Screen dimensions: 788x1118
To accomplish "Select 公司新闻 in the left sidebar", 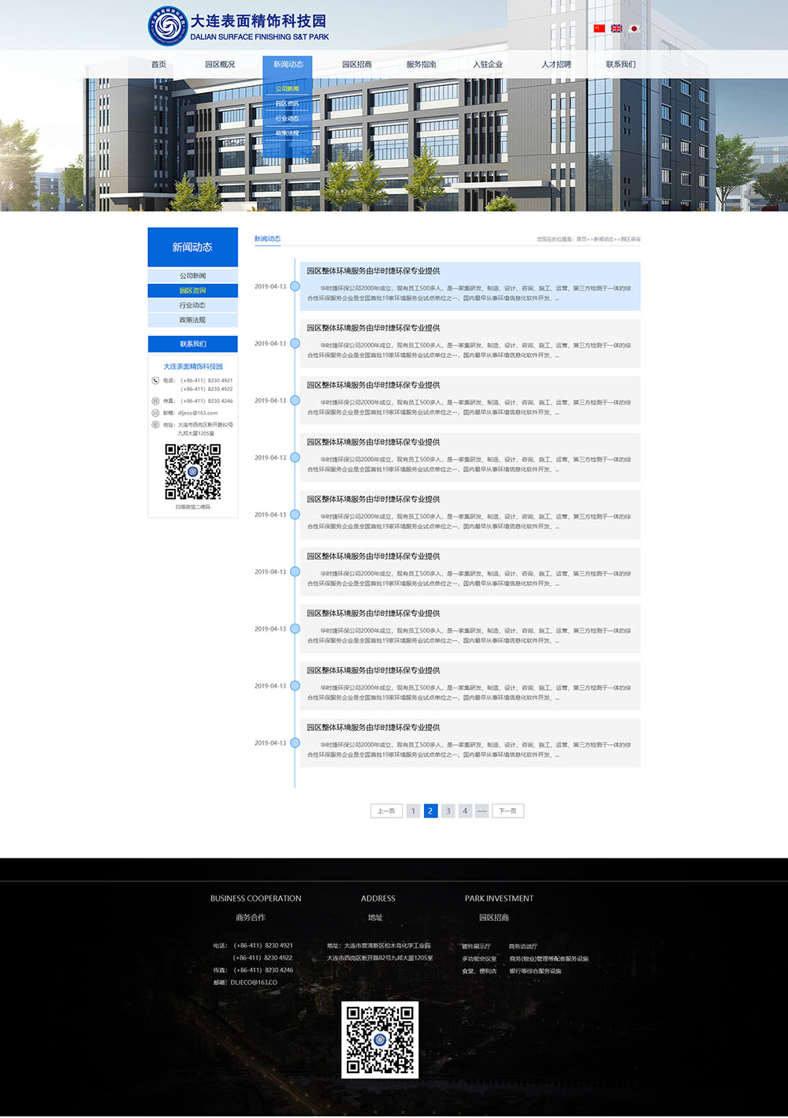I will (x=192, y=276).
